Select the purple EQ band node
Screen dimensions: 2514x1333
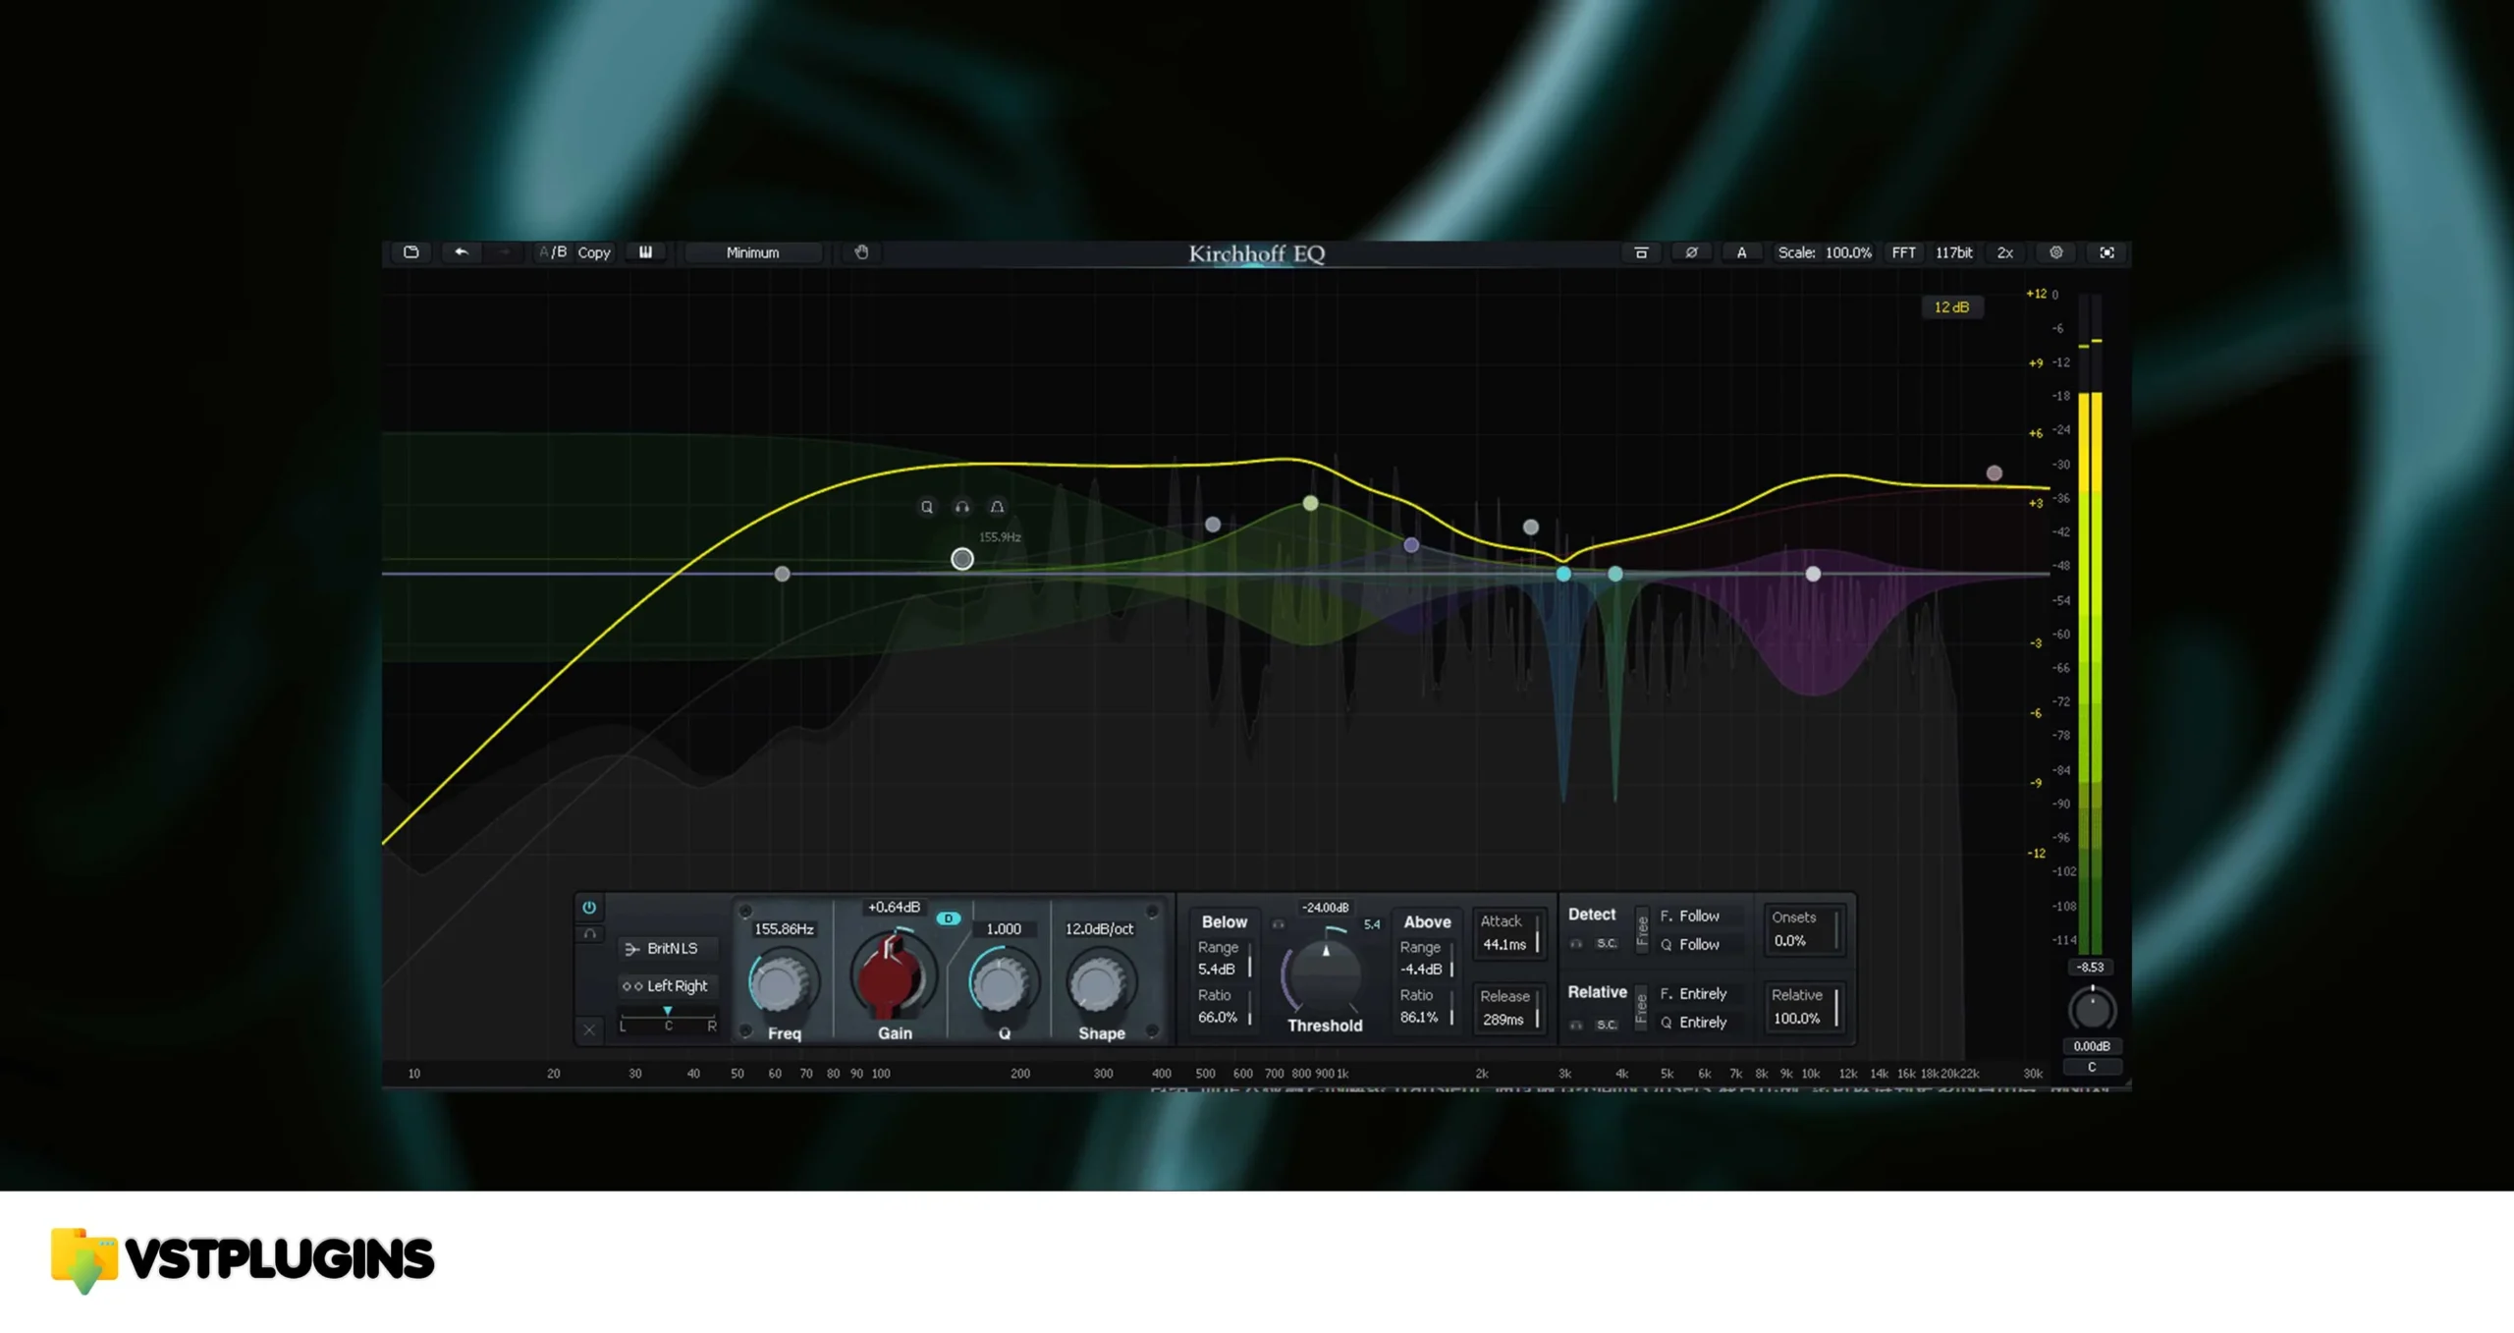click(x=1411, y=545)
